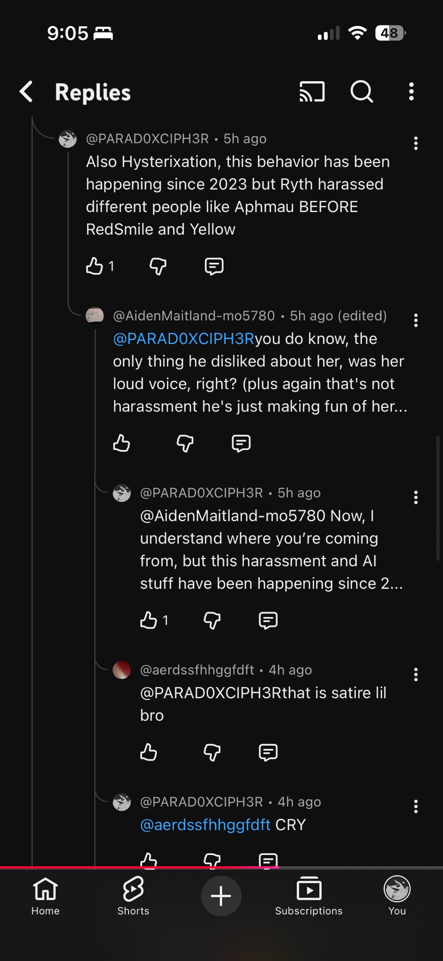
Task: Open options for aerdssfhhggfdft's comment
Action: pos(415,675)
